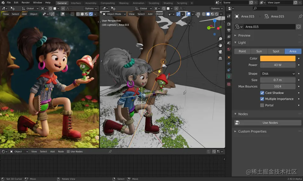Open the orange light Color swatch
Image resolution: width=303 pixels, height=181 pixels.
click(278, 58)
